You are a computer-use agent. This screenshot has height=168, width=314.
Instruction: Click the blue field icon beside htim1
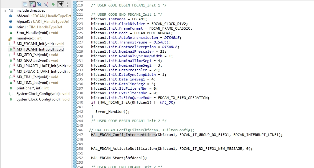(x=11, y=27)
